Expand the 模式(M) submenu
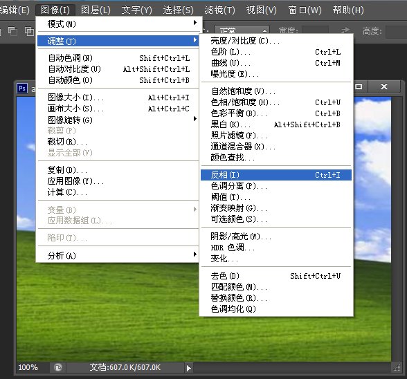Image resolution: width=407 pixels, height=379 pixels. [x=118, y=24]
